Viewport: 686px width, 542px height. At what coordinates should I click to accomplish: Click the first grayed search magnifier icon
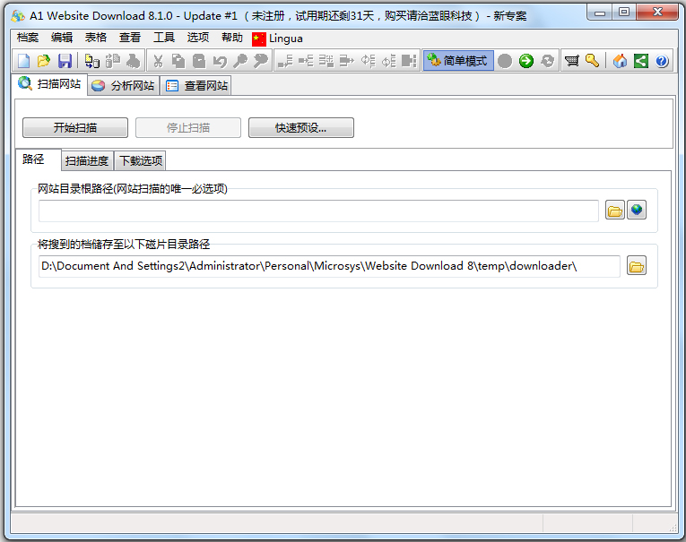click(240, 61)
